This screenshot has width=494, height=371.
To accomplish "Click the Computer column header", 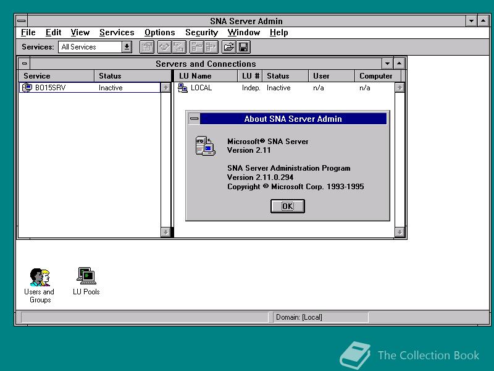I will 378,75.
